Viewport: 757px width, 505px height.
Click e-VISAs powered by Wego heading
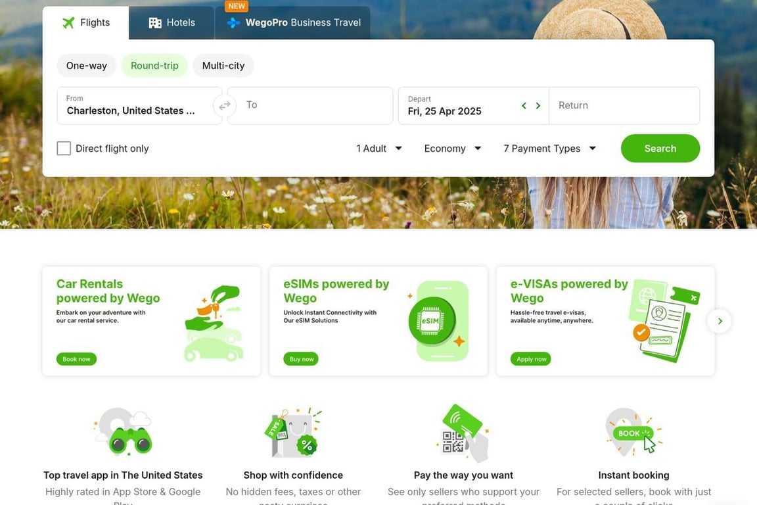[x=569, y=291]
